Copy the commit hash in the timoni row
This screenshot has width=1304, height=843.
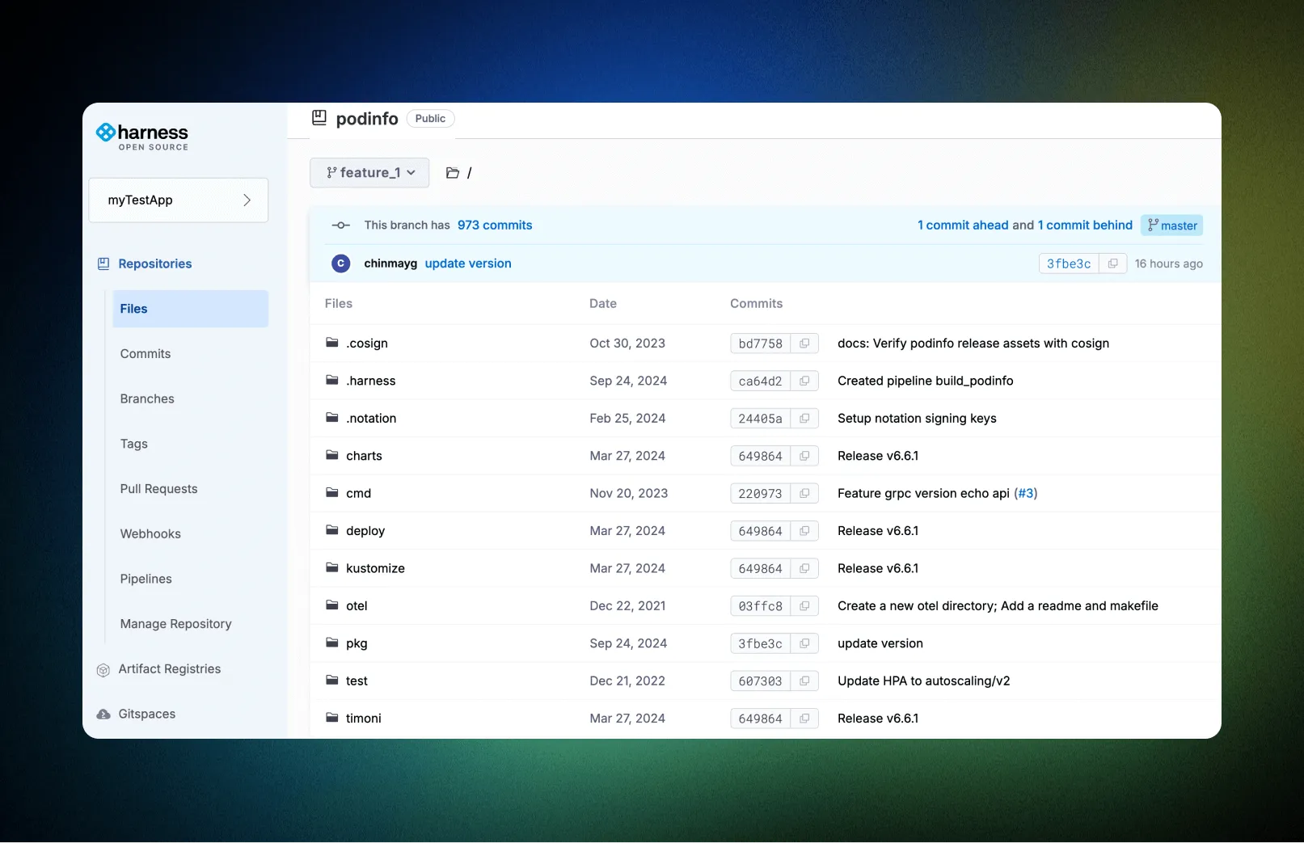[x=804, y=719]
